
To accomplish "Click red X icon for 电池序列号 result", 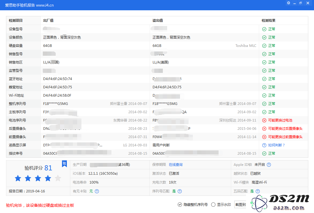I will pos(264,120).
